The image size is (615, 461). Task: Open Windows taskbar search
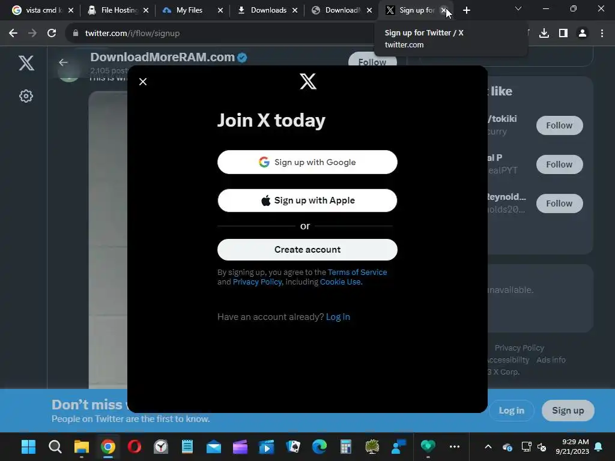[x=55, y=447]
